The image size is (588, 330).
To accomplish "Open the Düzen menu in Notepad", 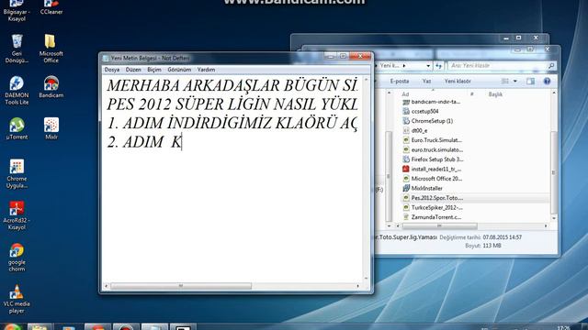I will pyautogui.click(x=133, y=70).
